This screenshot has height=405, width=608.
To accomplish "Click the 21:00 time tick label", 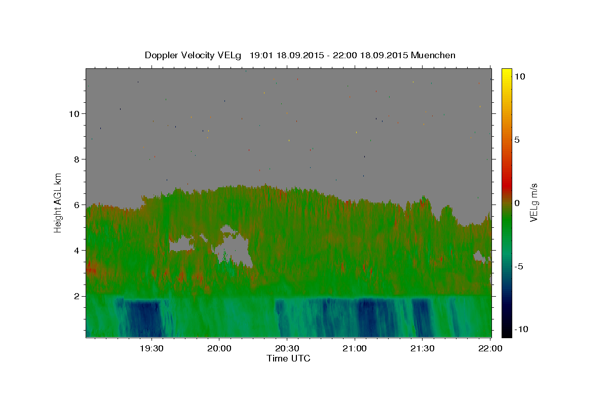I will point(354,348).
